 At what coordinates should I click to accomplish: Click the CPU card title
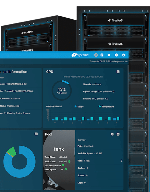pyautogui.click(x=50, y=72)
